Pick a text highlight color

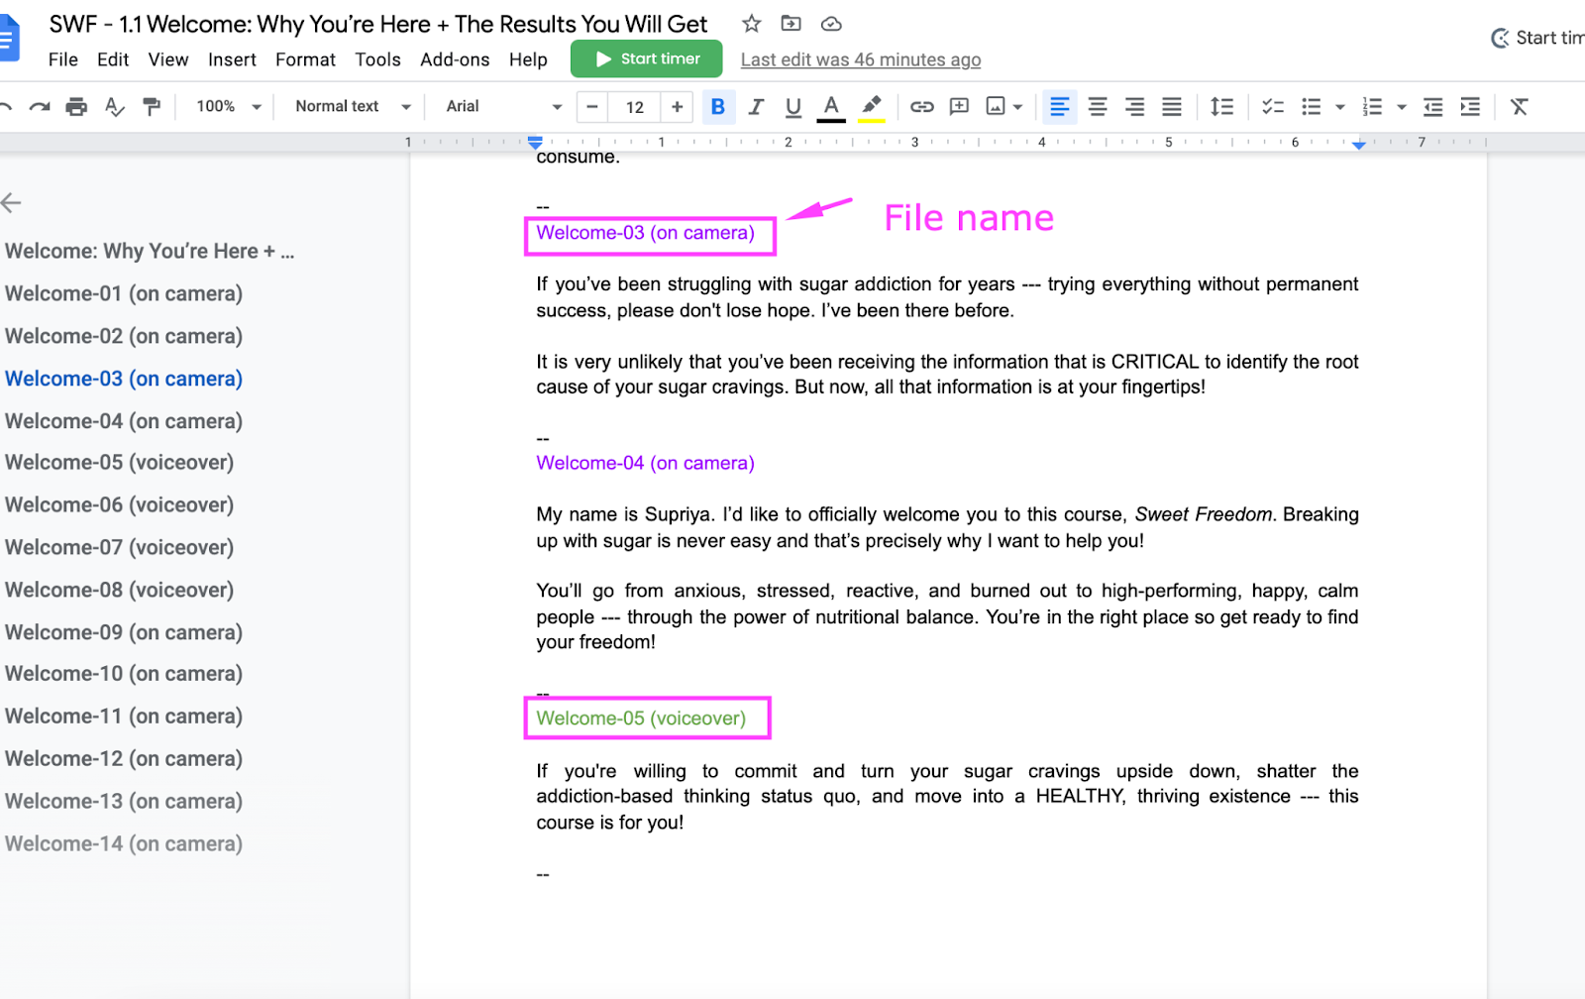coord(871,107)
